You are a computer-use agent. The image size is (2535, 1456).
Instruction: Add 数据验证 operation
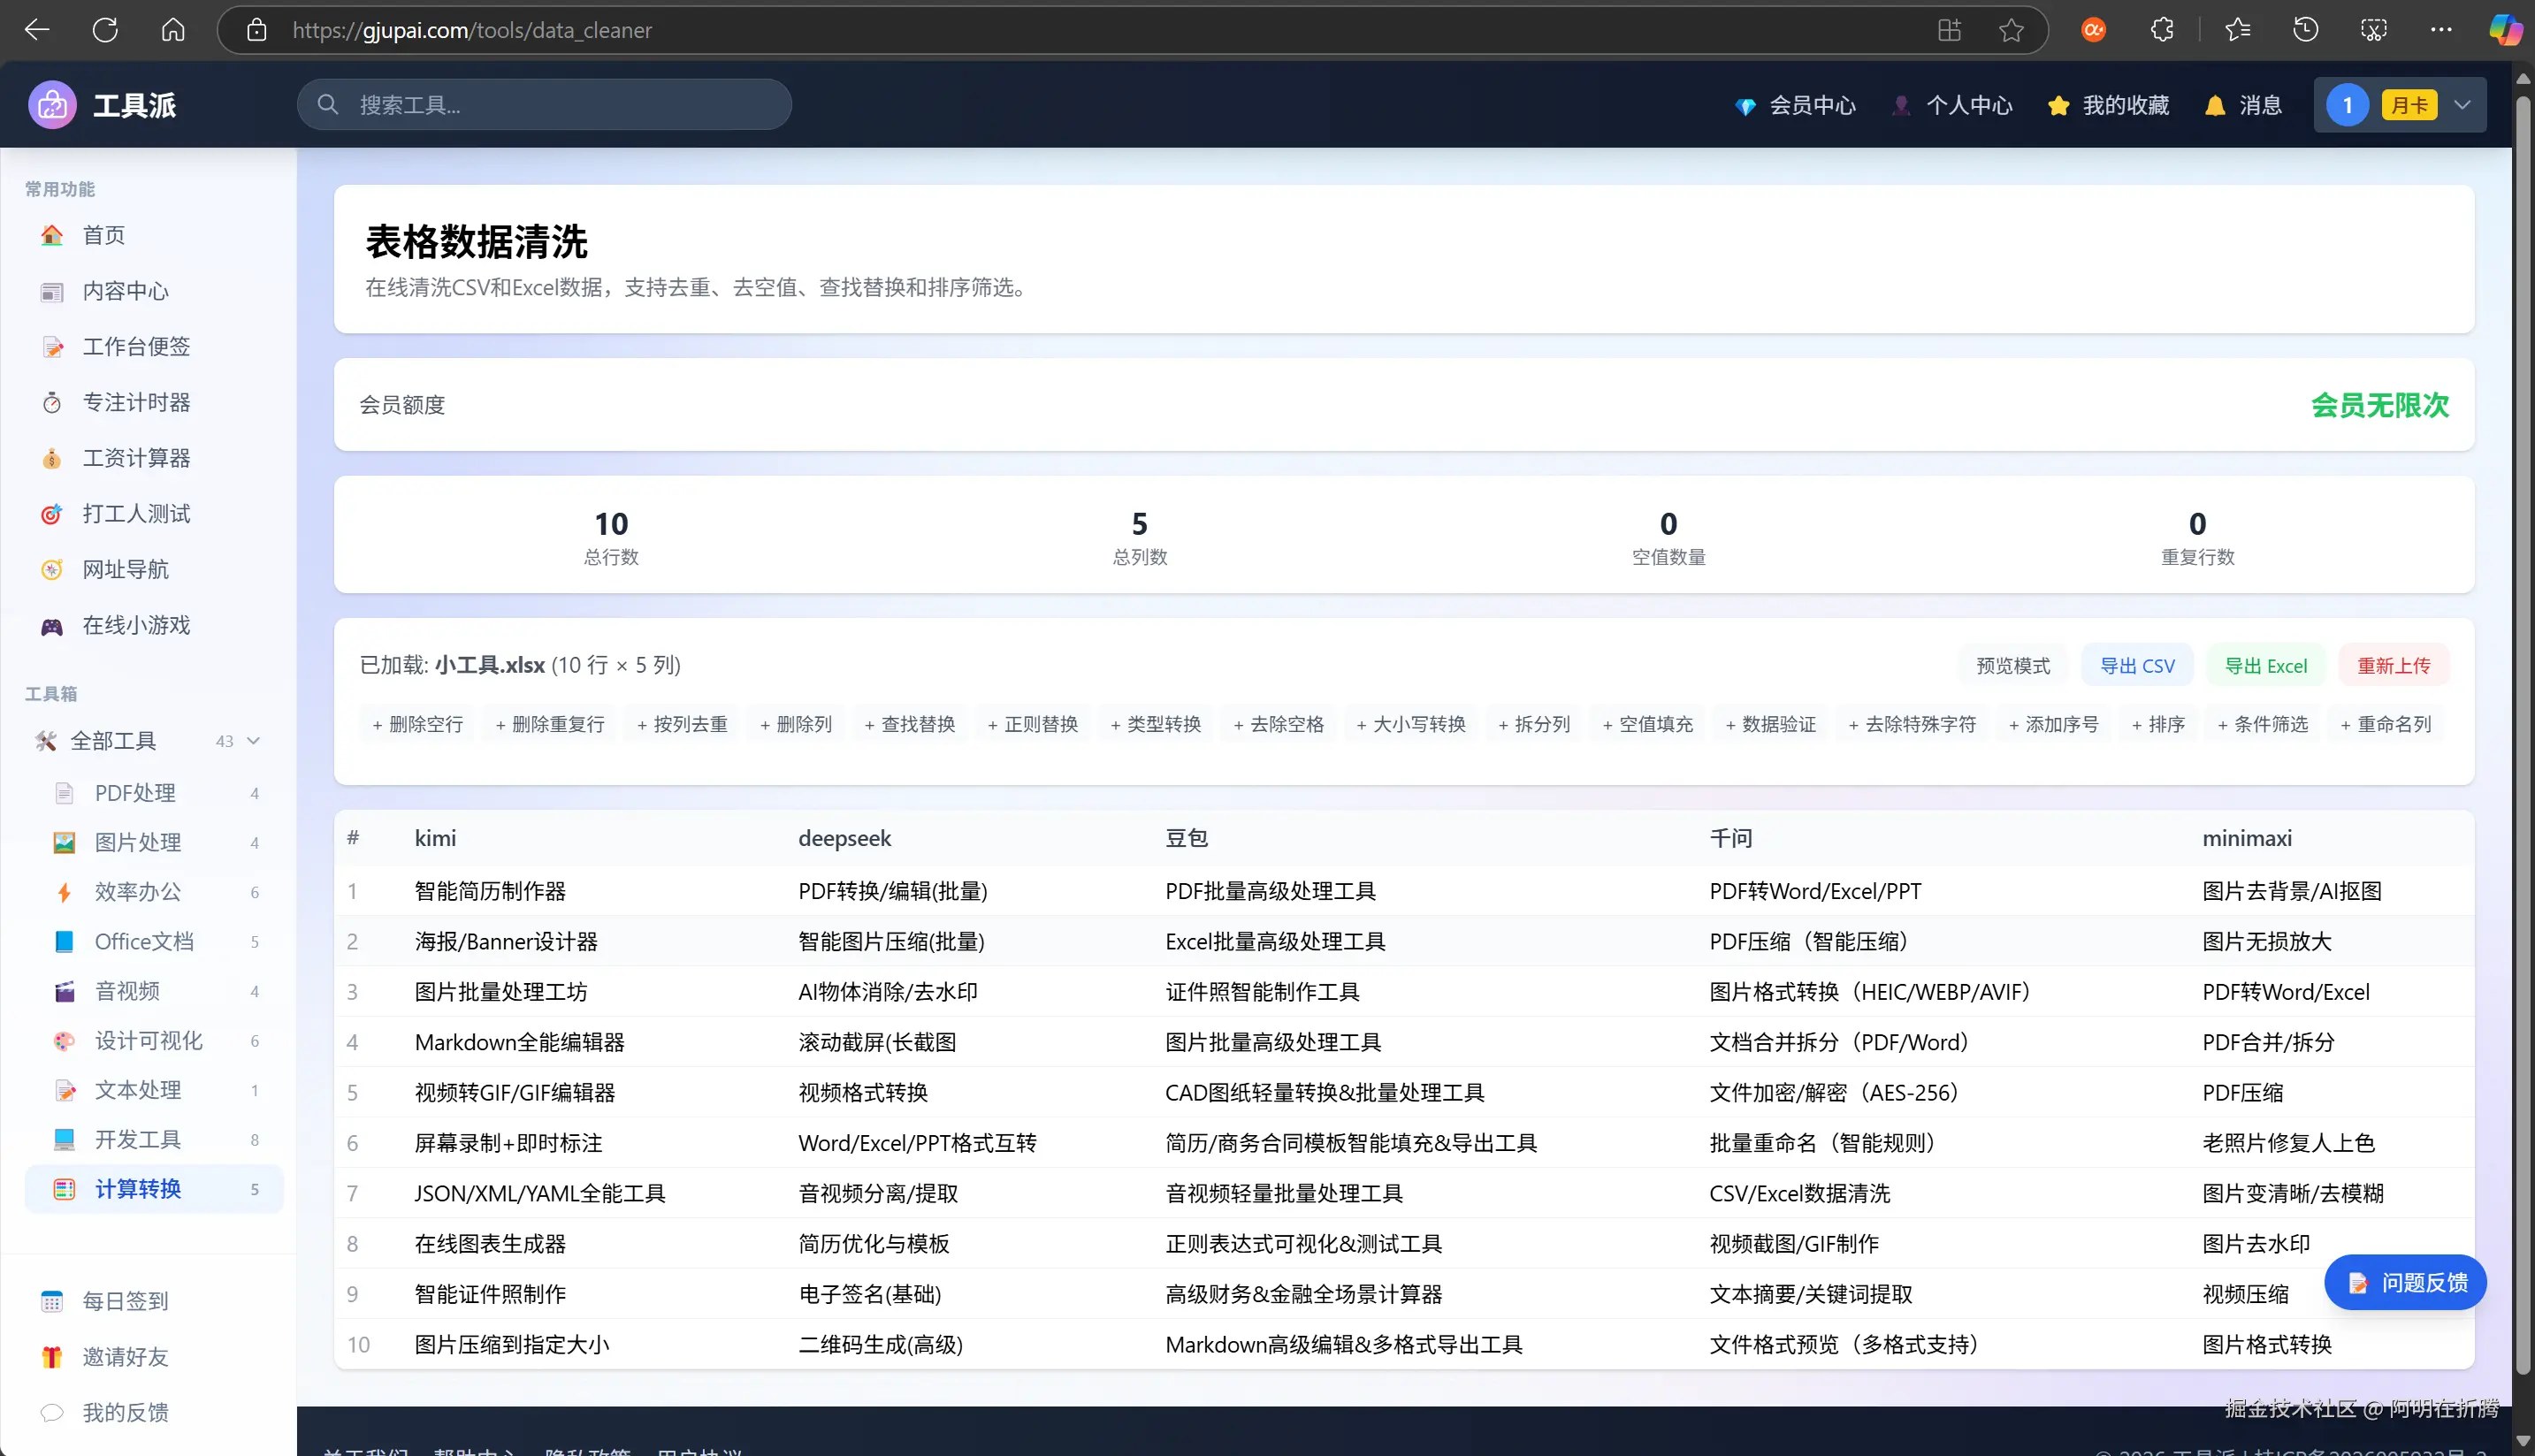1771,724
